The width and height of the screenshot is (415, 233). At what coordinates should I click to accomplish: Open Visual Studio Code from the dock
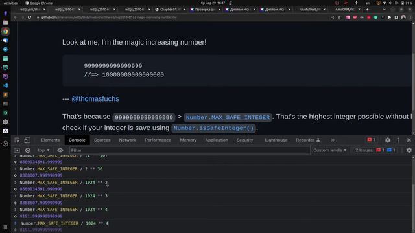click(x=5, y=85)
